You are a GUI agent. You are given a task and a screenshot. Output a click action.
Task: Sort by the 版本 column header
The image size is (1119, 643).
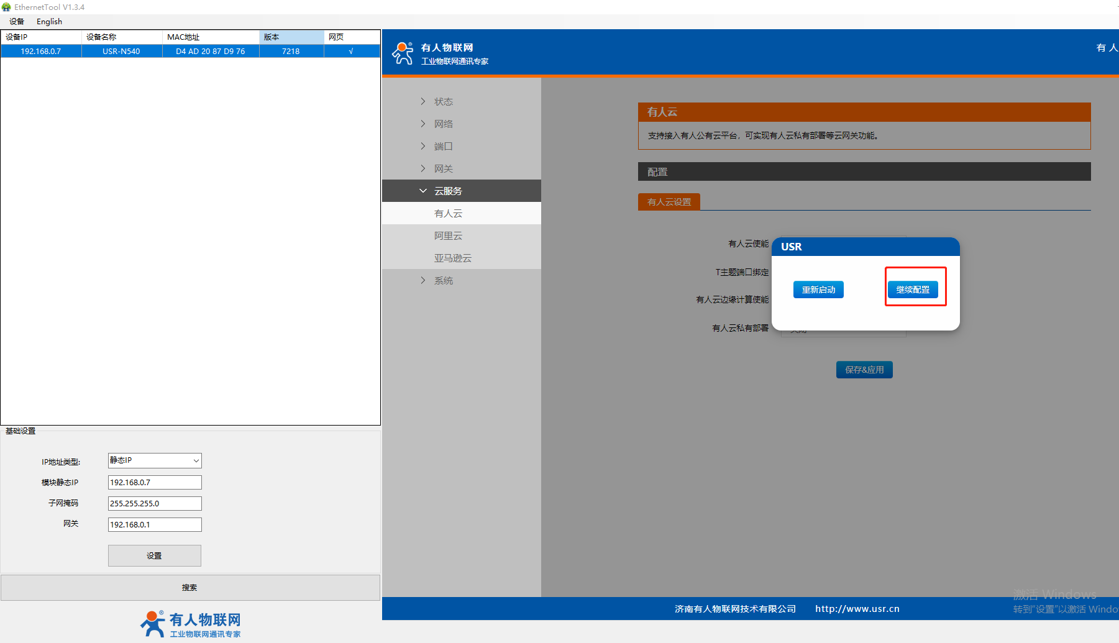coord(291,37)
